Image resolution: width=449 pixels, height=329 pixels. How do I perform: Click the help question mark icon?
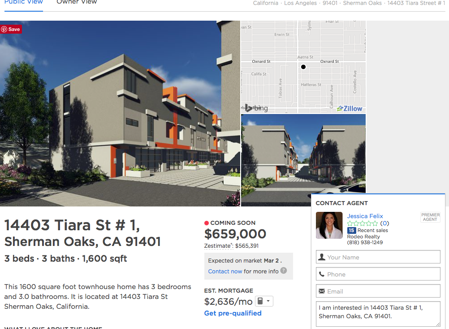(284, 271)
